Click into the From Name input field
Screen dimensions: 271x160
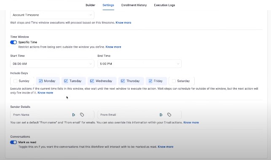coord(41,115)
